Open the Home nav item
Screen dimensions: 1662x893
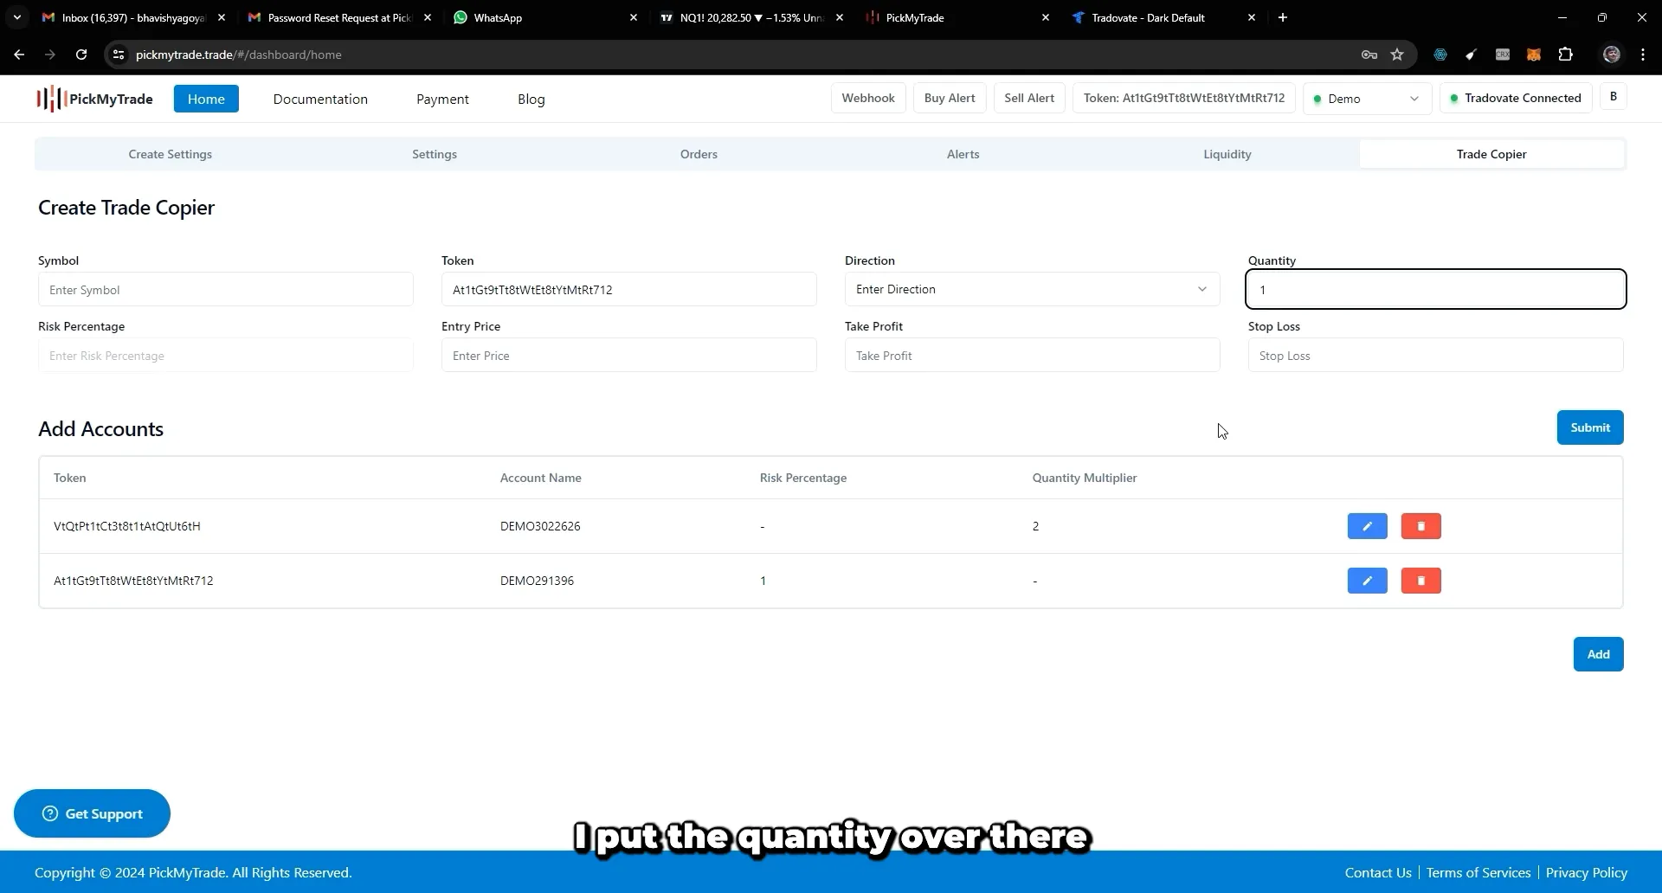point(206,99)
